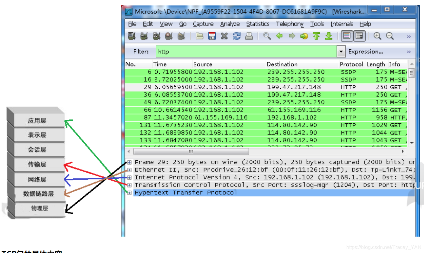Open the Go menu

(x=183, y=24)
